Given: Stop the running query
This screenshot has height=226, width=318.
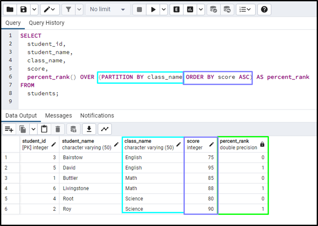Looking at the screenshot, I should click(x=140, y=9).
